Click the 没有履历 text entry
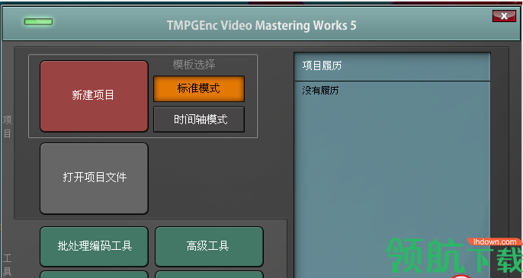This screenshot has width=523, height=278. coord(320,91)
